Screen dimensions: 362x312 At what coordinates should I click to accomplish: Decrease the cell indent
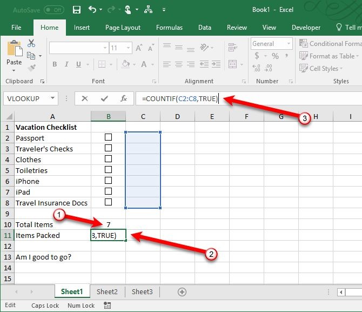[x=204, y=64]
